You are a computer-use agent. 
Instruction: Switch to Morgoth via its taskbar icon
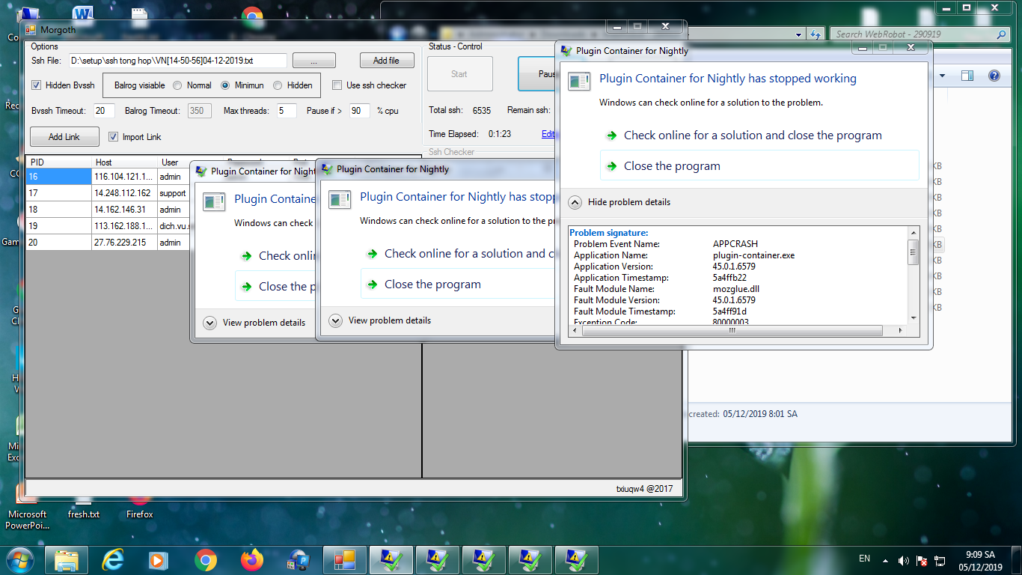coord(344,559)
